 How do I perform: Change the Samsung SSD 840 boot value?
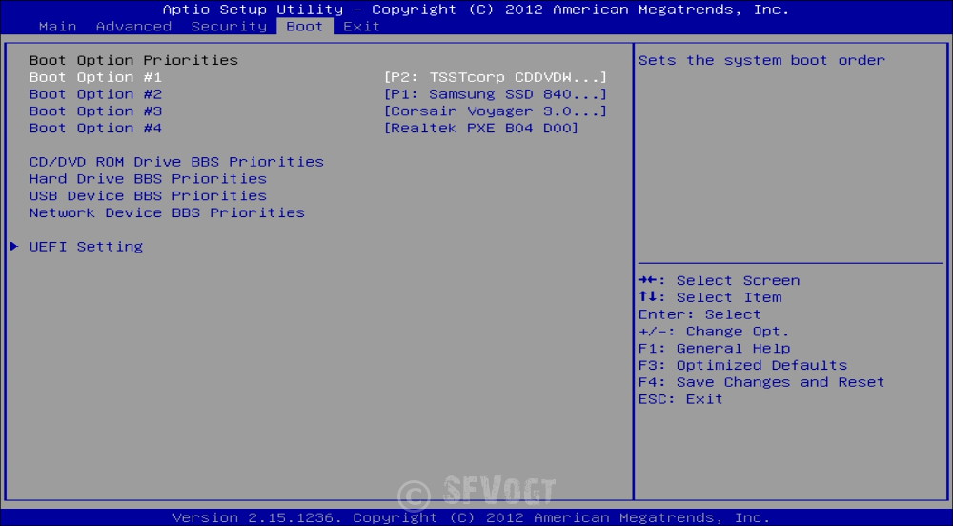tap(496, 94)
